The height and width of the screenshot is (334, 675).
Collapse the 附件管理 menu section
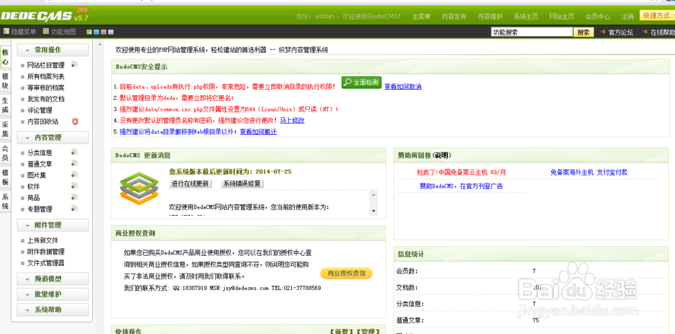53,225
